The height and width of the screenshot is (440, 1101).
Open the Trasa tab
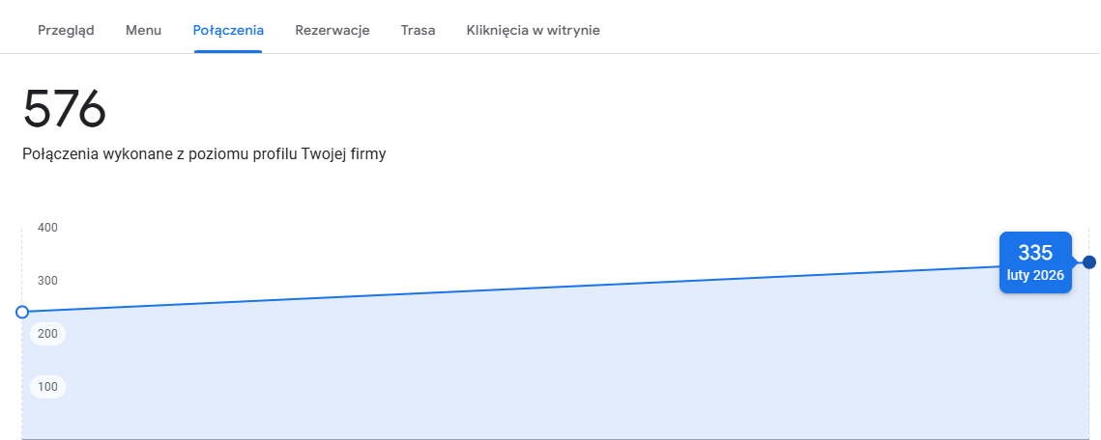[x=418, y=30]
